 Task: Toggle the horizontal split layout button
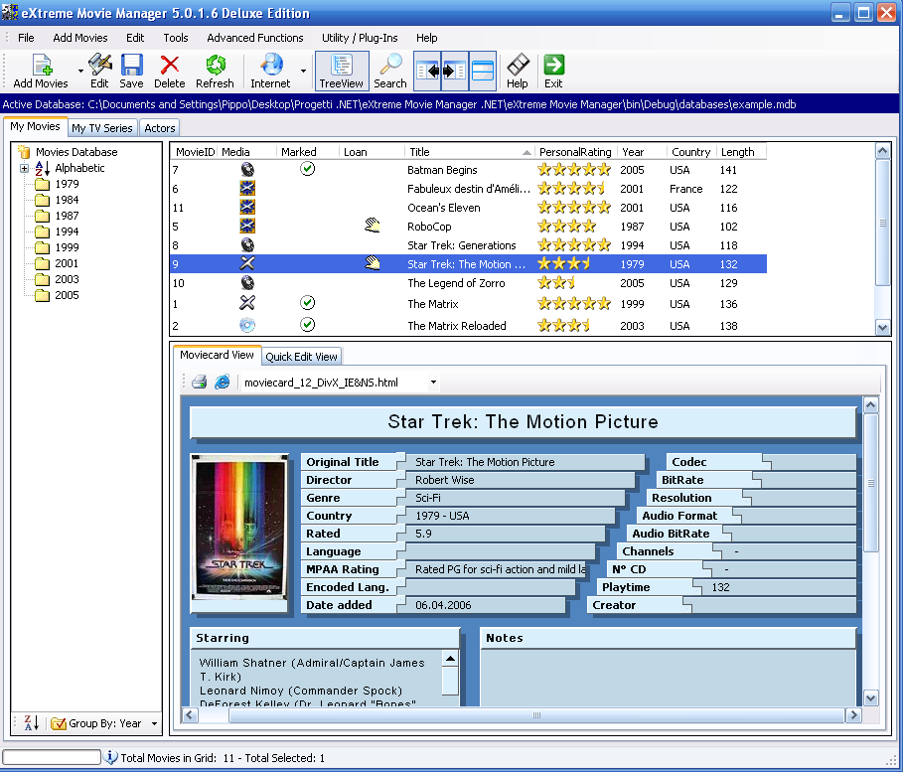[483, 71]
